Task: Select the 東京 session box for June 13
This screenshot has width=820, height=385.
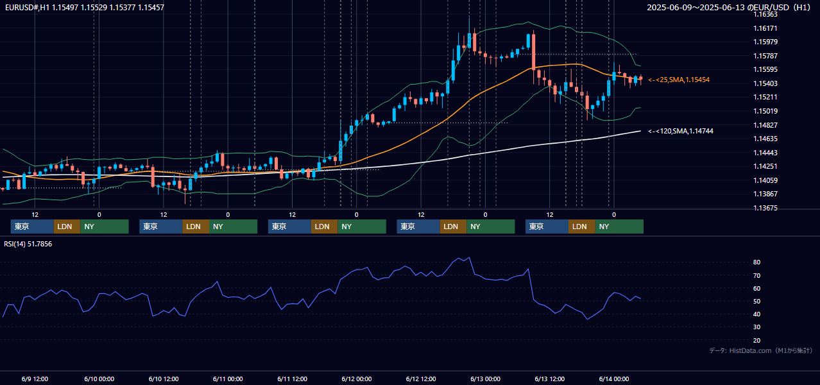Action: click(x=547, y=227)
